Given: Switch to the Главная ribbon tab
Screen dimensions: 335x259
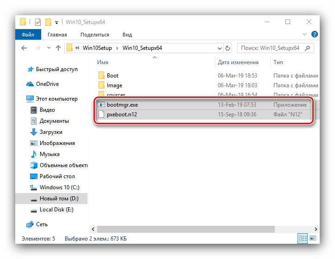Looking at the screenshot, I should click(x=57, y=35).
